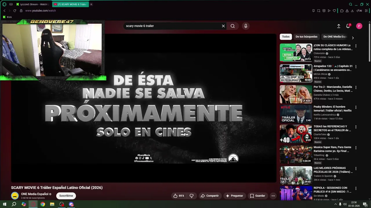Open a new browser tab with plus

(x=91, y=4)
